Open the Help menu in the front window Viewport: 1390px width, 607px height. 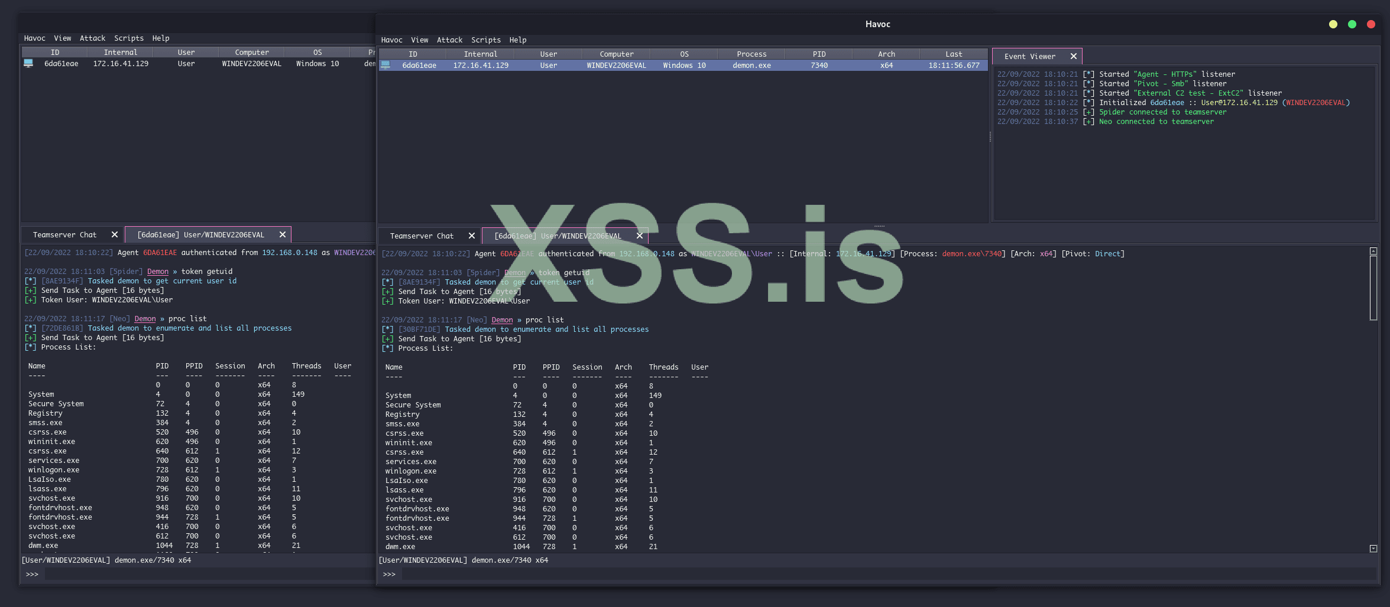(x=517, y=40)
